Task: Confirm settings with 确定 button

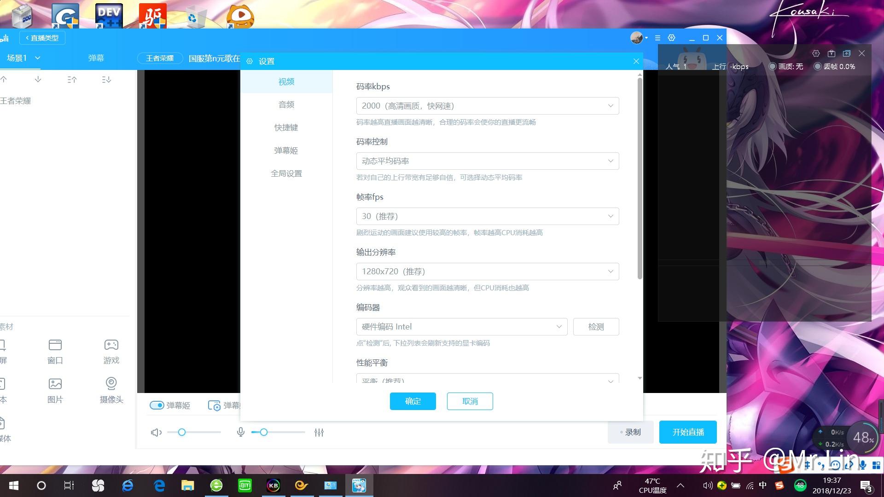Action: click(413, 401)
